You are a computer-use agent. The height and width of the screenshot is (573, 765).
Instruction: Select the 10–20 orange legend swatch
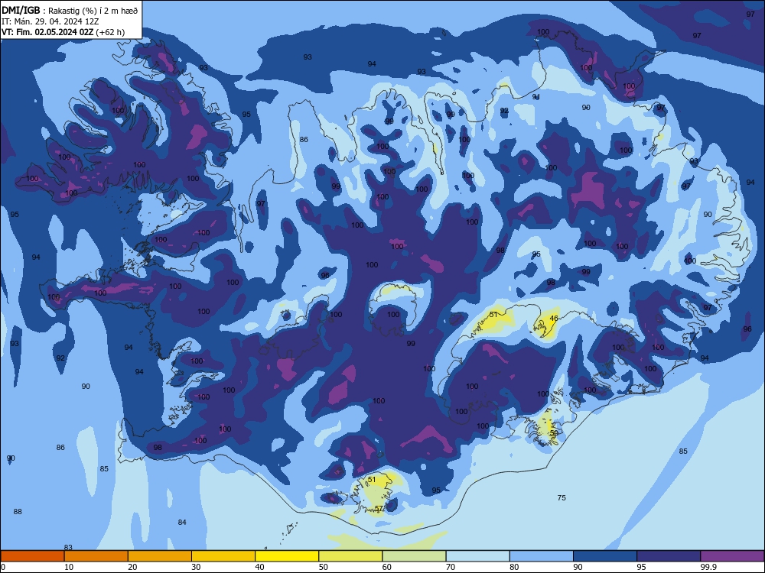tap(96, 556)
